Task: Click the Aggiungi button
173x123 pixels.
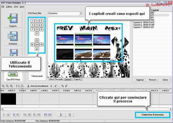Action: pyautogui.click(x=140, y=80)
